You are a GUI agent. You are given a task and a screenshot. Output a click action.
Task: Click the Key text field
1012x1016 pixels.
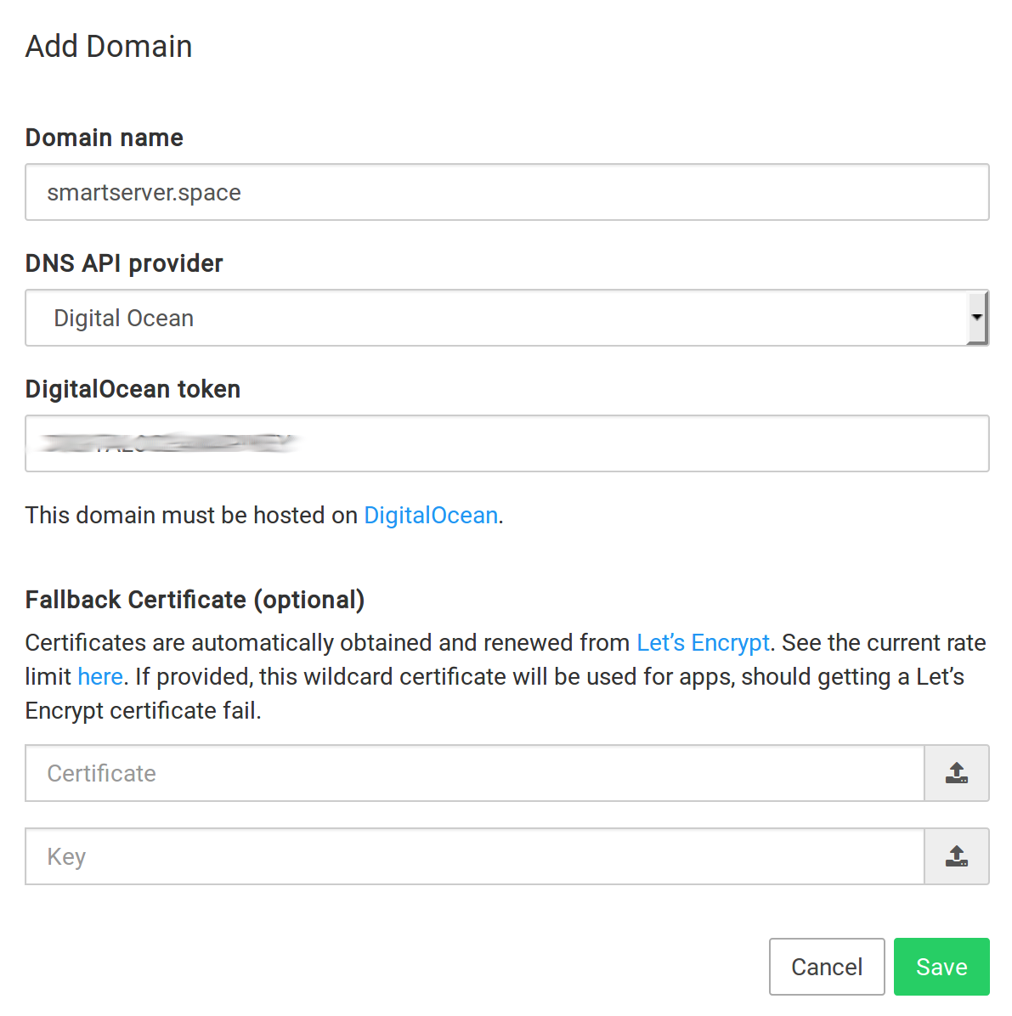(x=474, y=856)
